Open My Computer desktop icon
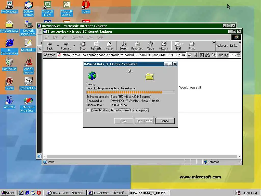261x196 pixels. click(9, 7)
